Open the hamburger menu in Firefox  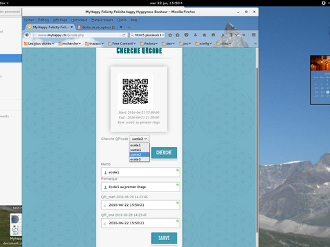[254, 35]
